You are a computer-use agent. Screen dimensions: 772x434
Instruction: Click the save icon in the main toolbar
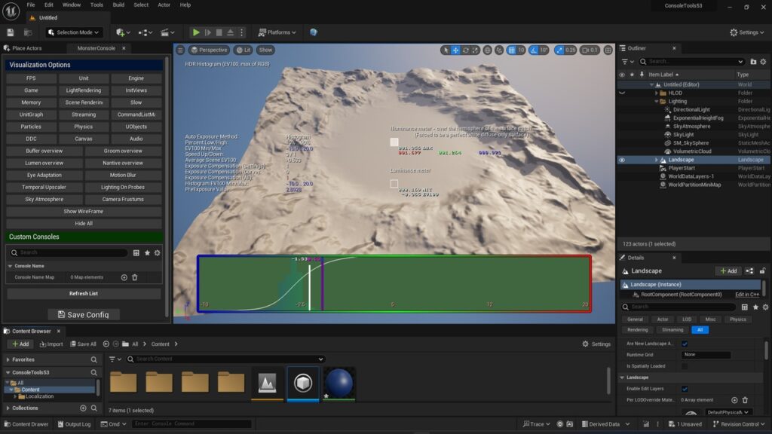tap(11, 32)
